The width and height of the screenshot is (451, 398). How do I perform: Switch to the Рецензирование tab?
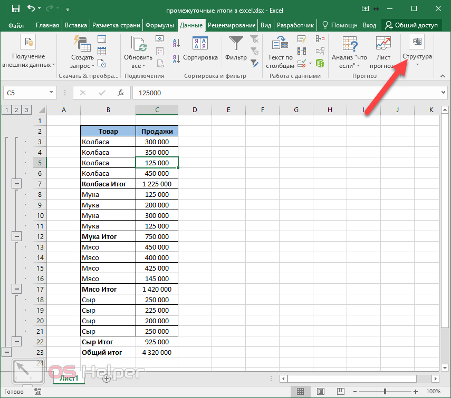pyautogui.click(x=232, y=25)
